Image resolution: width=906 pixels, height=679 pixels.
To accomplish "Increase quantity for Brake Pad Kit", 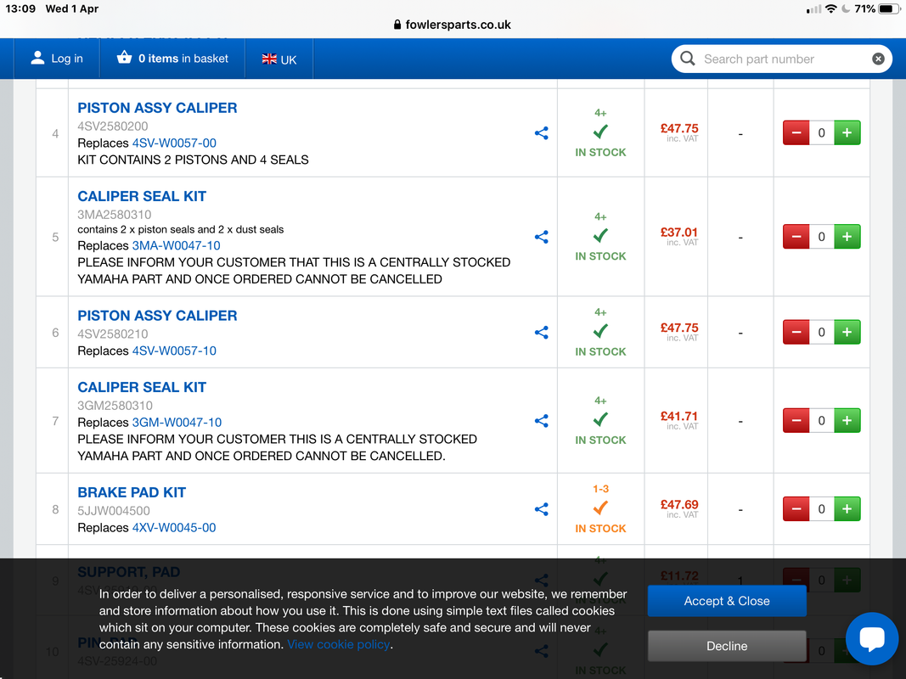I will 847,508.
